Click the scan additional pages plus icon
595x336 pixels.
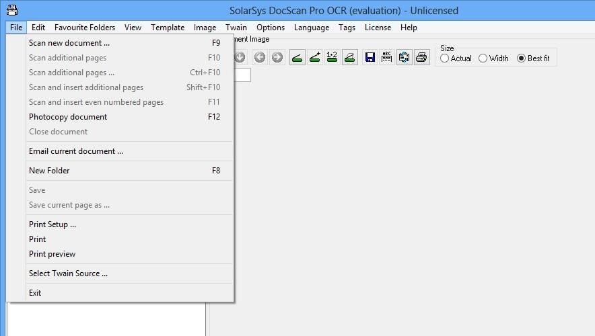coord(315,57)
